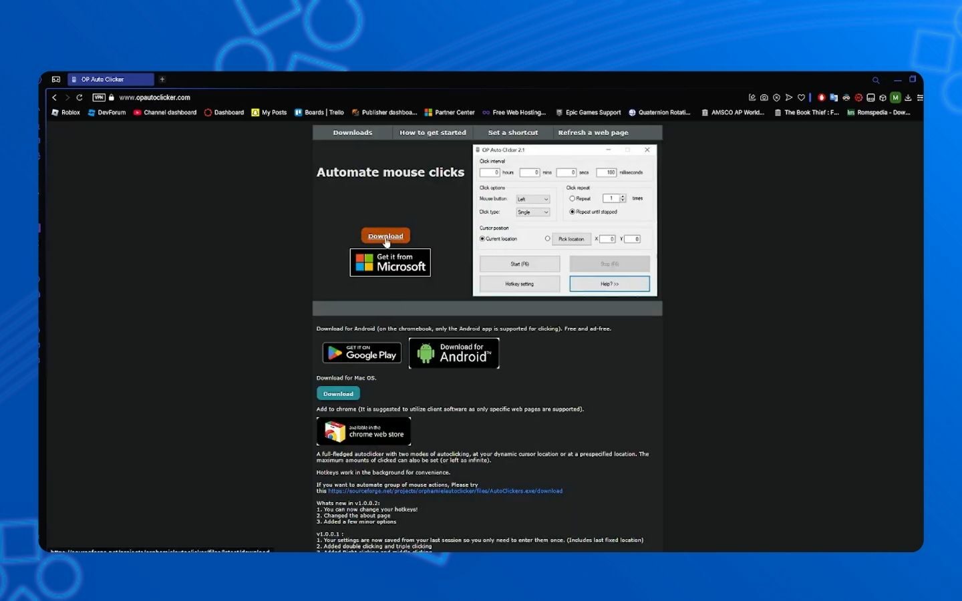Open the sourceforge AutoClickers.exe download link
This screenshot has width=962, height=601.
coord(445,491)
